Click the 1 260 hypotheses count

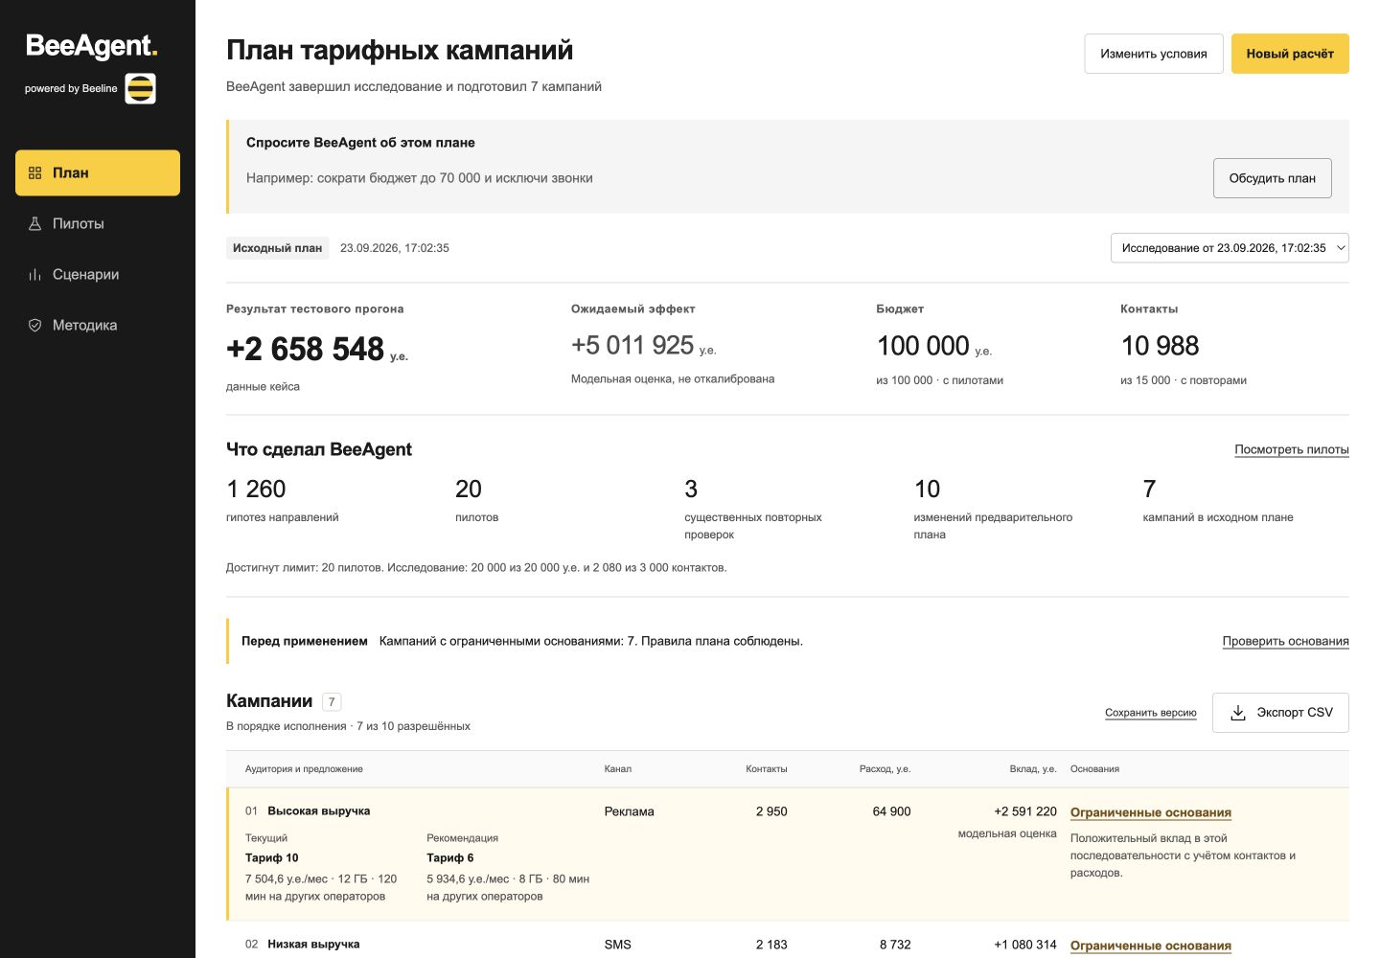point(256,490)
